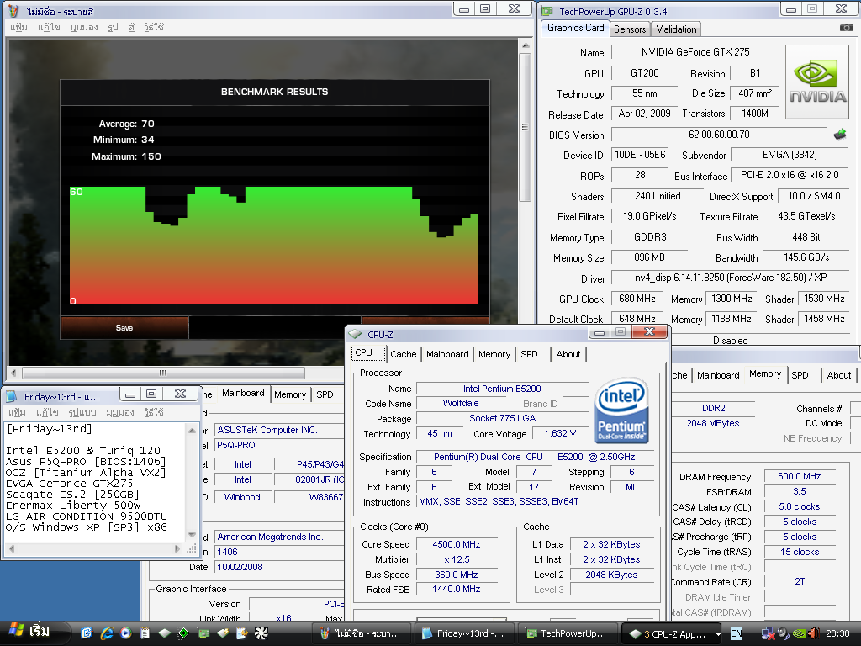Expand the grouped CPU-Z taskbar dropdown arrow
The width and height of the screenshot is (861, 646).
point(718,634)
